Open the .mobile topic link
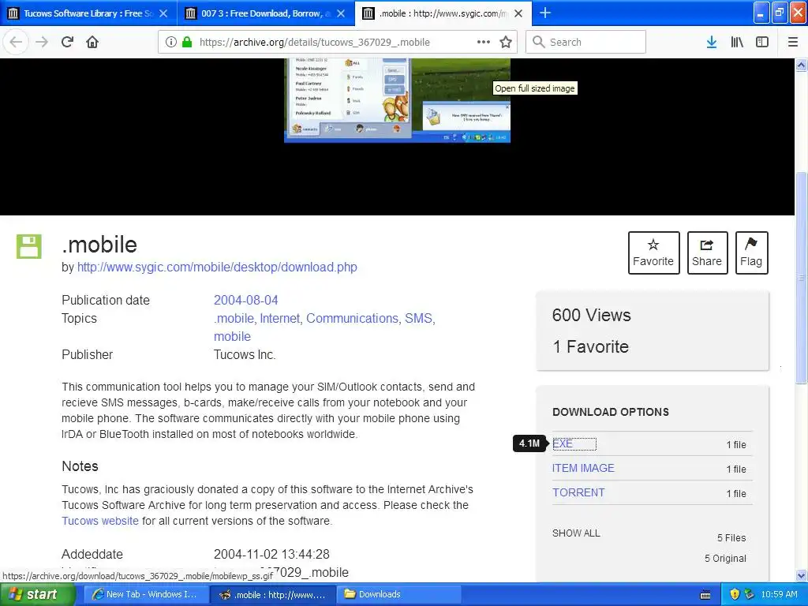 pyautogui.click(x=234, y=319)
